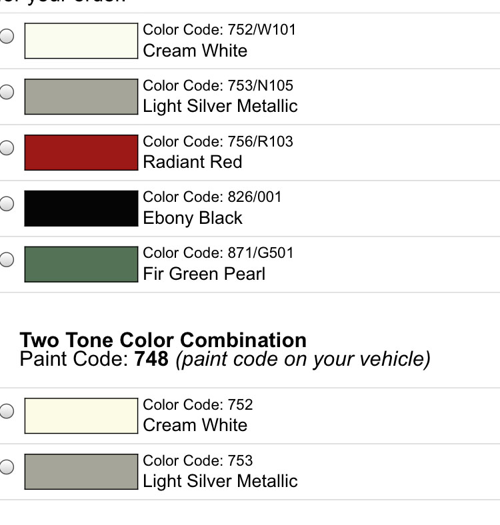The image size is (500, 525).
Task: Click the two-tone Cream White 752 swatch
Action: click(80, 416)
